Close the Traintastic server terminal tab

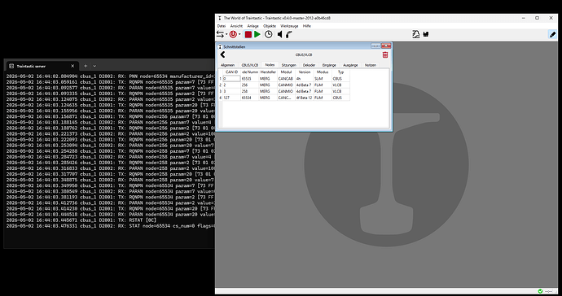72,66
